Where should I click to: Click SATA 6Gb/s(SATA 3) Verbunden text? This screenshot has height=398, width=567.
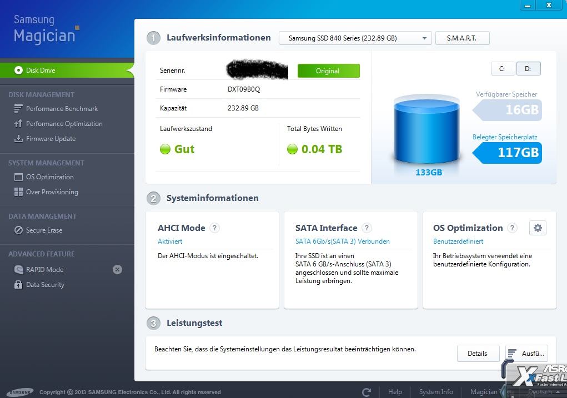click(x=343, y=241)
